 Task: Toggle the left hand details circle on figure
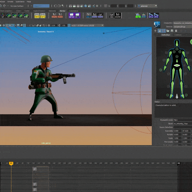point(161,70)
